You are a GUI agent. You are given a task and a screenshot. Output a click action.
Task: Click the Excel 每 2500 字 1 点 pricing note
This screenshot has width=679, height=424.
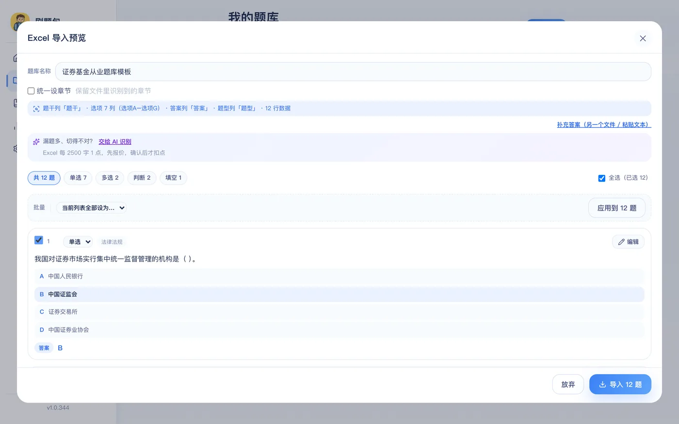point(104,153)
